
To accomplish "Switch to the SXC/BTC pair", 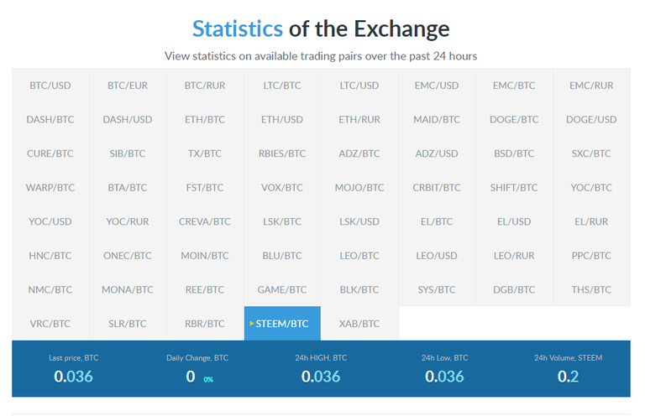I will click(591, 153).
